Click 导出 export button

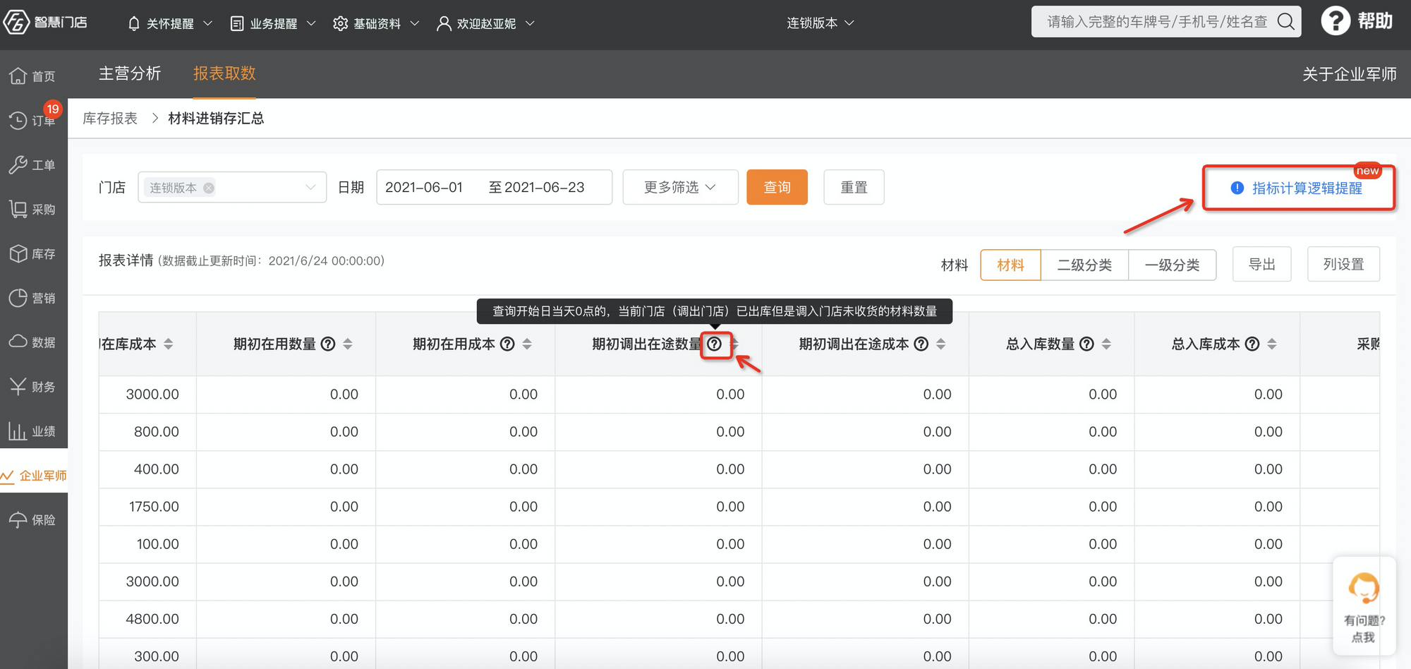tap(1261, 264)
